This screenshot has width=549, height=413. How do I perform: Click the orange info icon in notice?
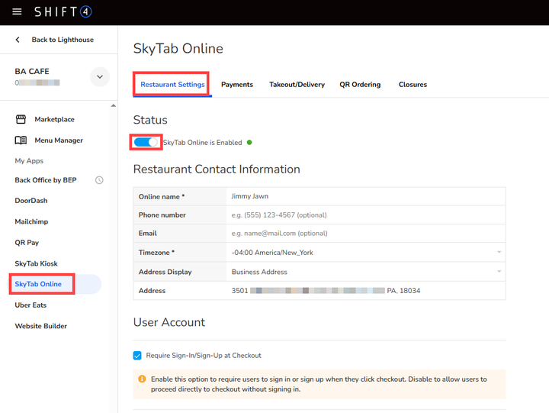142,379
